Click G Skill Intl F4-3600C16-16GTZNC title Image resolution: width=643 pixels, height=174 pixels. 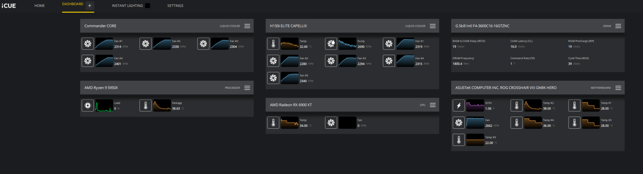click(x=482, y=26)
